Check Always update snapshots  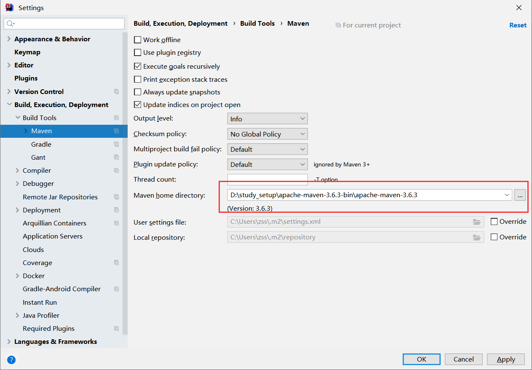click(137, 92)
